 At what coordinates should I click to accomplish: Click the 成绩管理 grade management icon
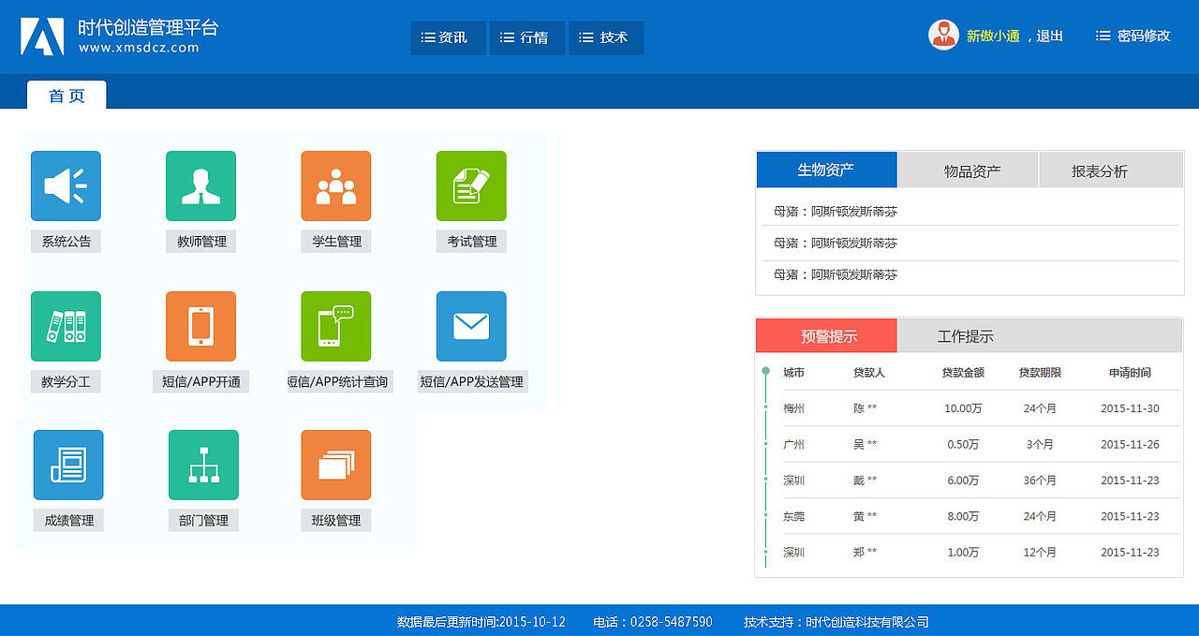[x=67, y=464]
